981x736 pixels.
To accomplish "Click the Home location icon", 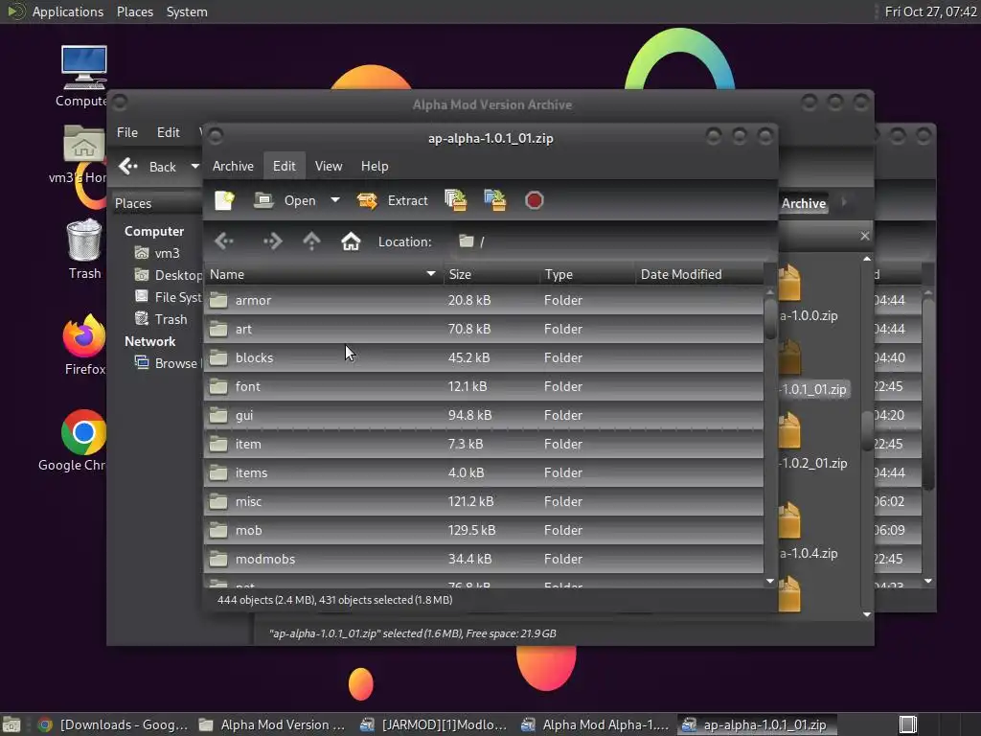I will 351,241.
